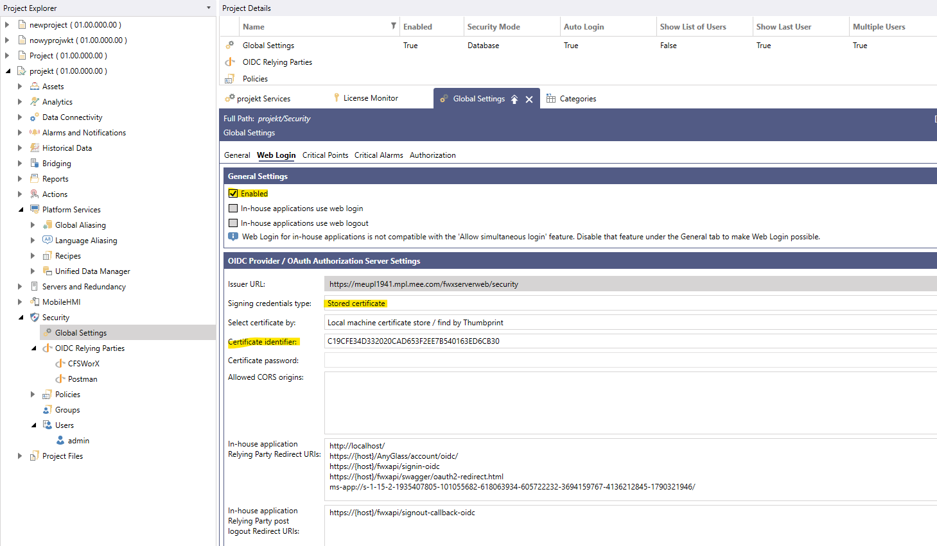Screen dimensions: 937x546
Task: Click the Web Login info icon
Action: pos(233,237)
